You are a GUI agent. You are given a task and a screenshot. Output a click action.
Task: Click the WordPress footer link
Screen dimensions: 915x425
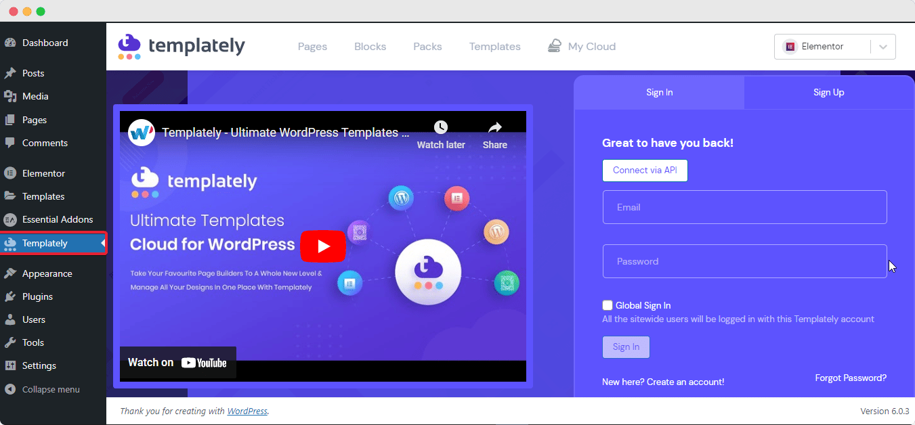point(247,411)
